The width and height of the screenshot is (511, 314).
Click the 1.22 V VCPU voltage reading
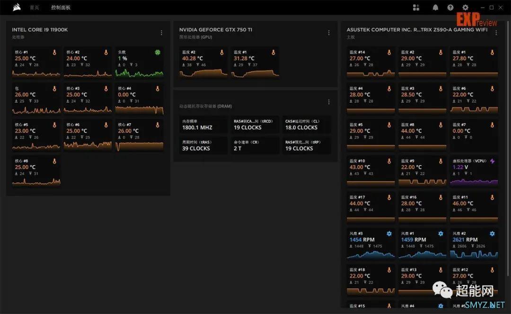[x=460, y=167]
